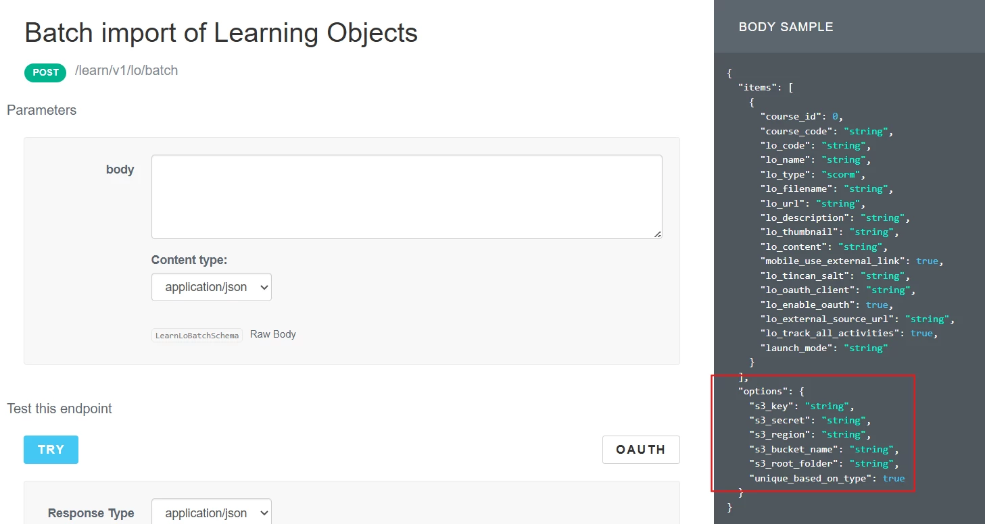
Task: Open the Content type dropdown
Action: click(x=211, y=287)
